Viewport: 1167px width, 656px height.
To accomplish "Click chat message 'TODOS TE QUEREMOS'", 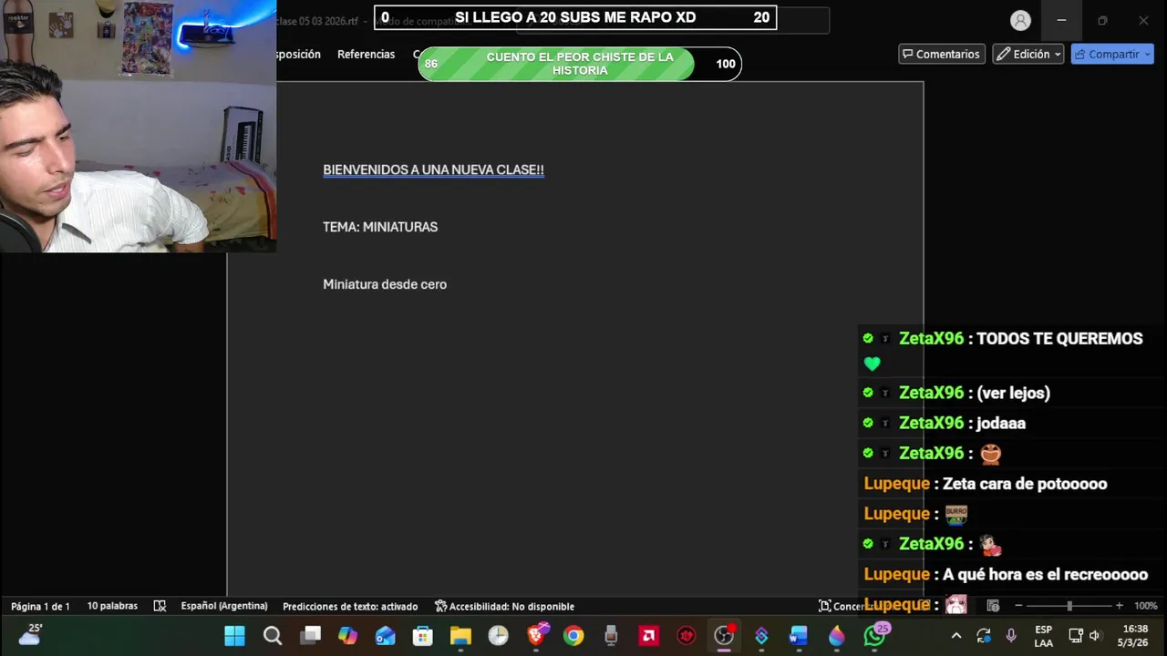I will point(1059,339).
